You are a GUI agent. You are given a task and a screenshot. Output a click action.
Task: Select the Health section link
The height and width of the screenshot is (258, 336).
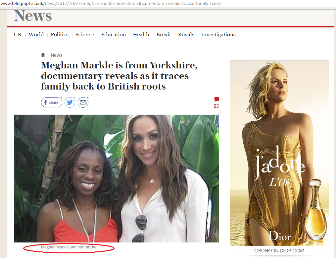141,35
